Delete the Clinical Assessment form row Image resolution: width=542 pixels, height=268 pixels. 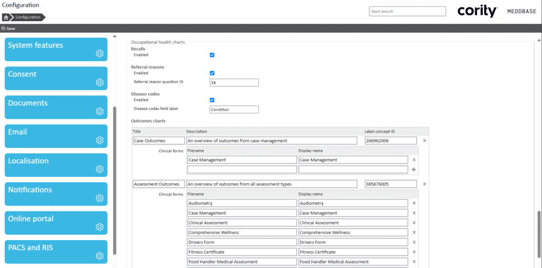coord(414,223)
